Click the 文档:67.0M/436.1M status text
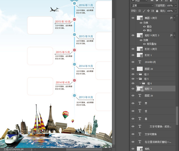Image resolution: width=179 pixels, height=151 pixels. [x=13, y=150]
